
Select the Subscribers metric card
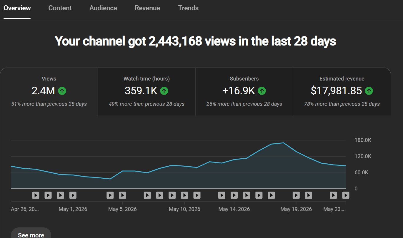click(x=244, y=92)
